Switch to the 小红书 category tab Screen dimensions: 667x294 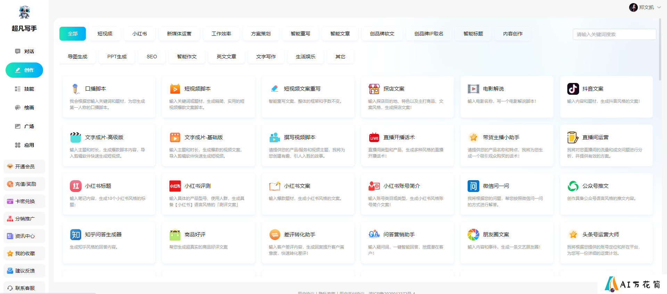tap(140, 34)
